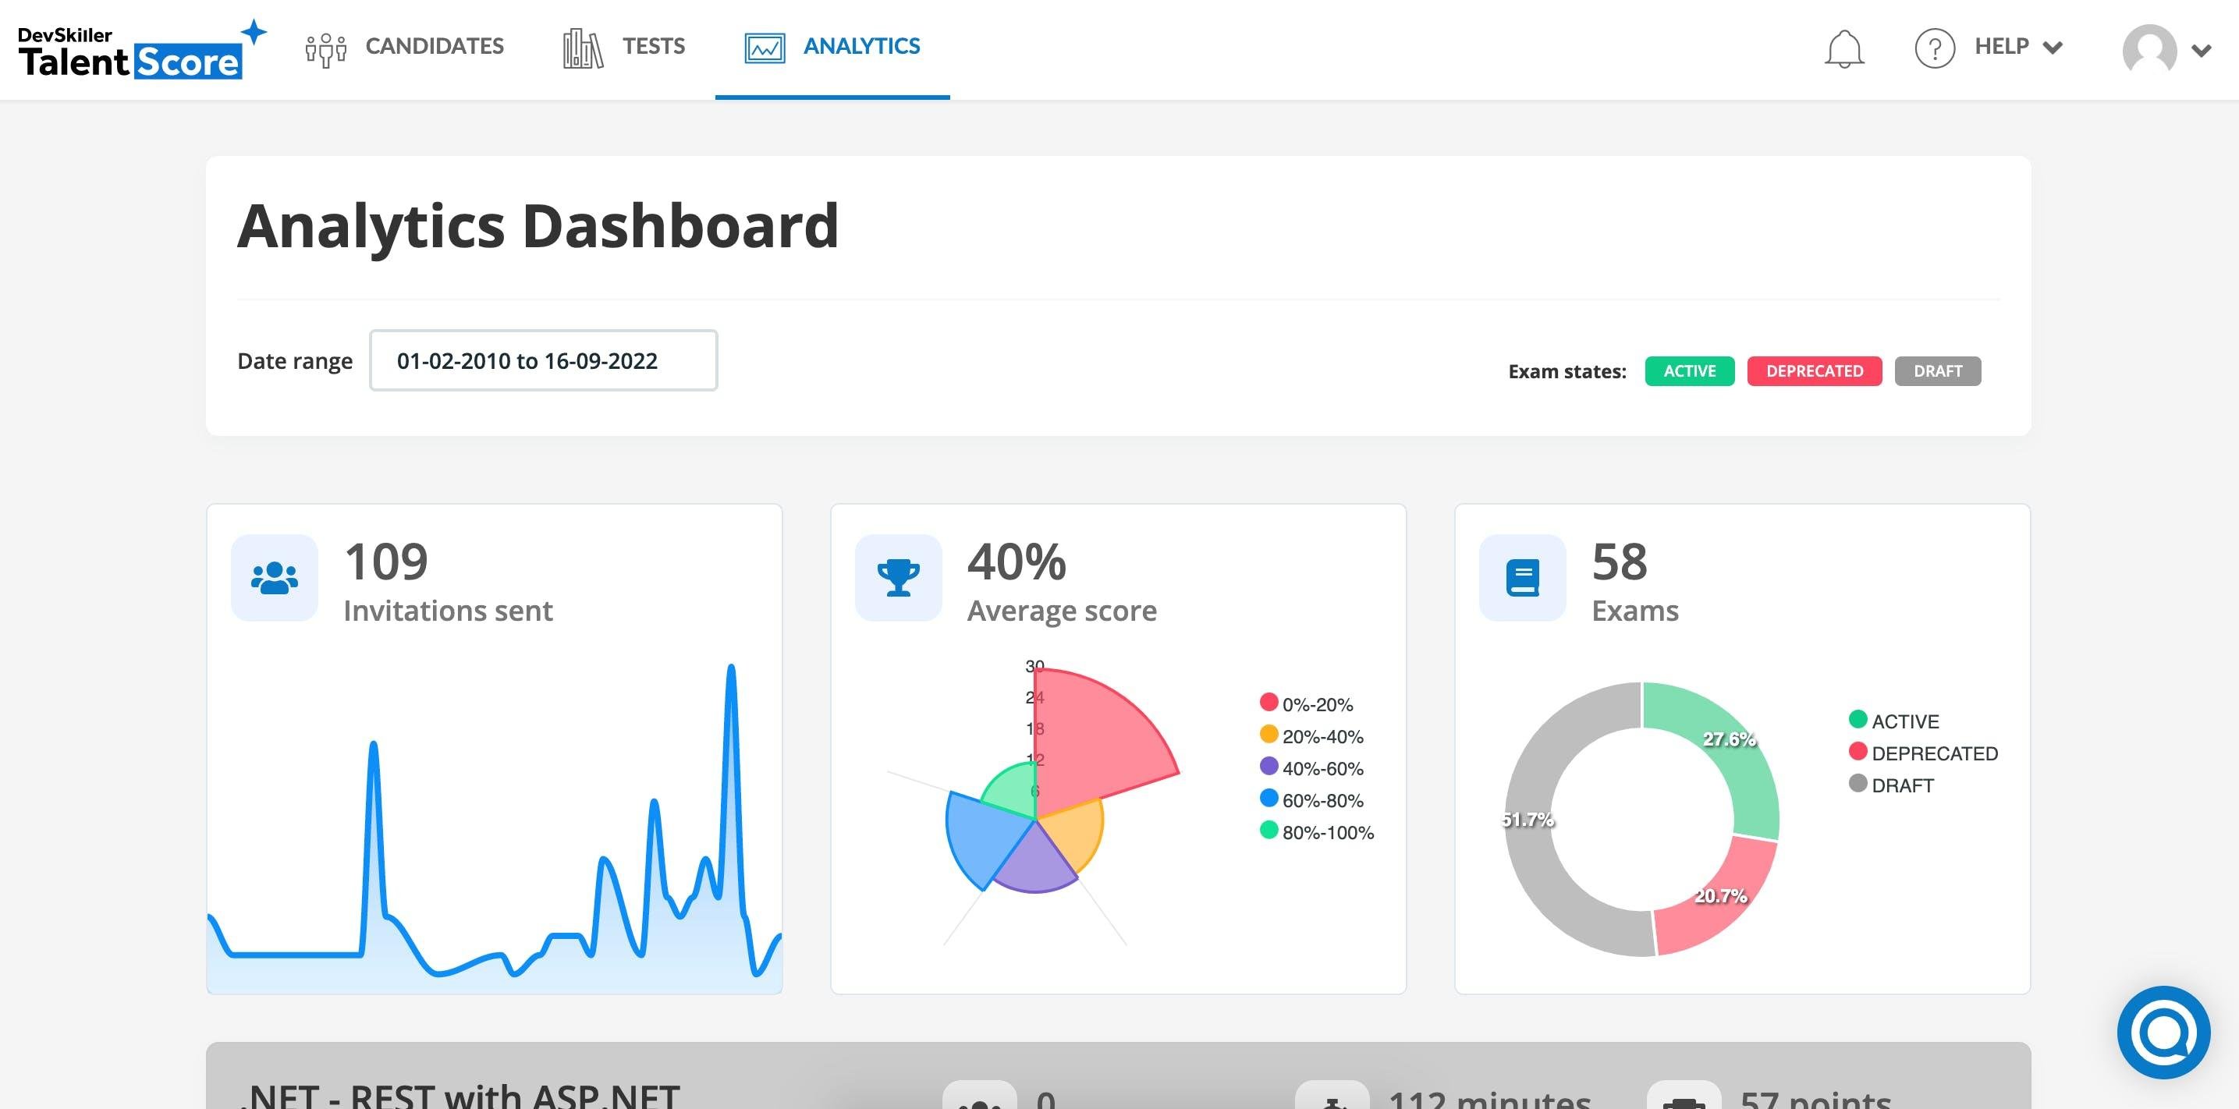The height and width of the screenshot is (1109, 2239).
Task: Toggle the ACTIVE exam state filter
Action: [1689, 371]
